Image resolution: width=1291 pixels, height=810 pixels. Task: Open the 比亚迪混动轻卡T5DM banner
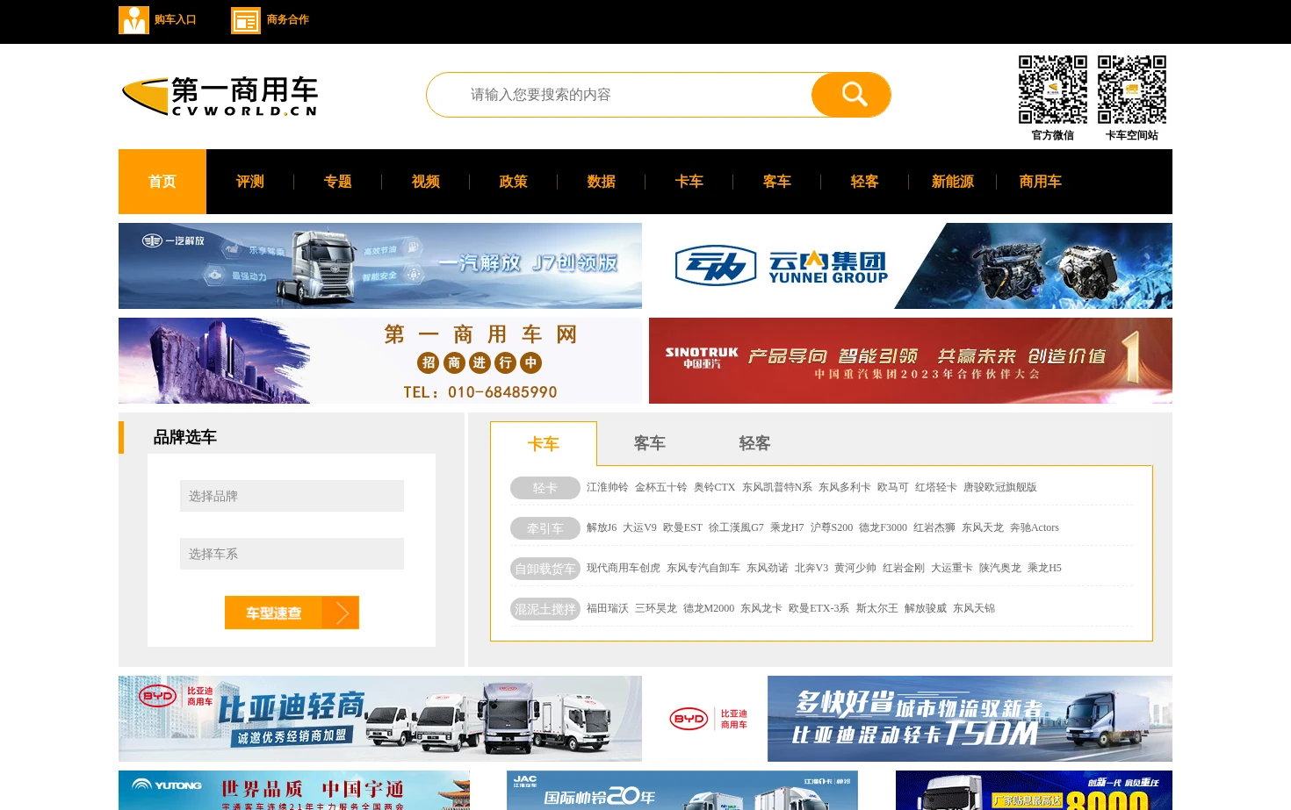pyautogui.click(x=911, y=719)
